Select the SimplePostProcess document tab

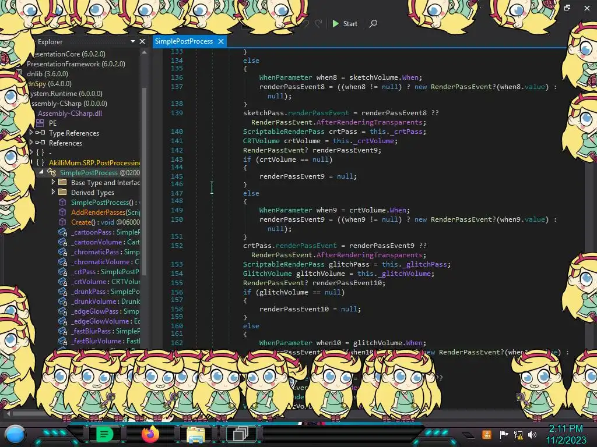[x=184, y=41]
